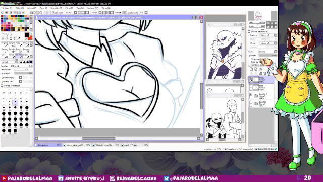The image size is (323, 182).
Task: Select the rectangular selection tool
Action: (x=3, y=34)
